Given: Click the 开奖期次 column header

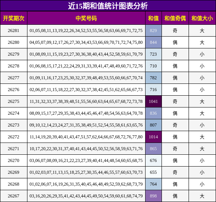Looking at the screenshot, I should [14, 18].
